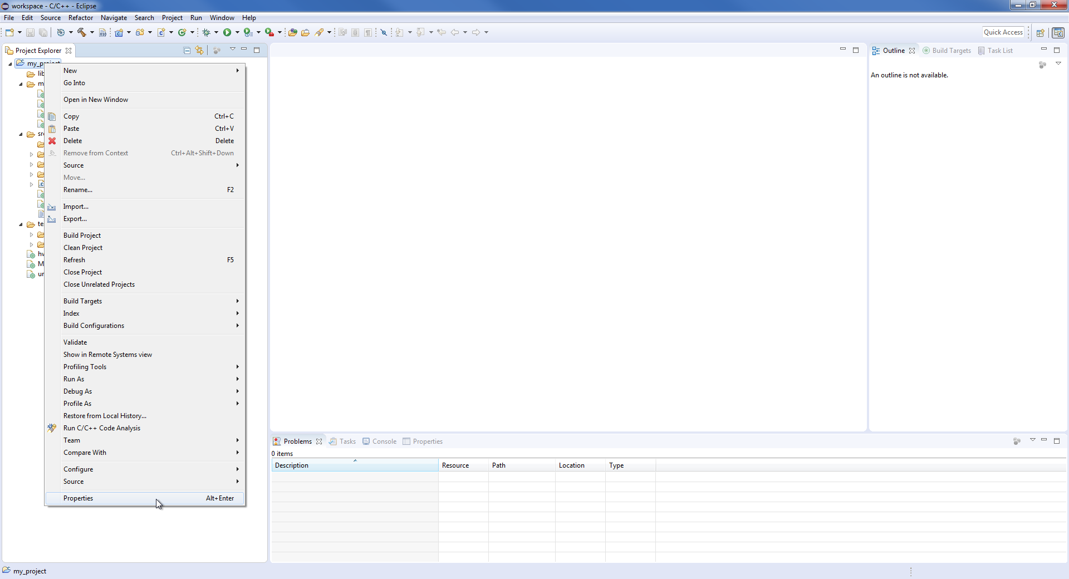Select Properties from the context menu
This screenshot has width=1069, height=579.
point(79,498)
